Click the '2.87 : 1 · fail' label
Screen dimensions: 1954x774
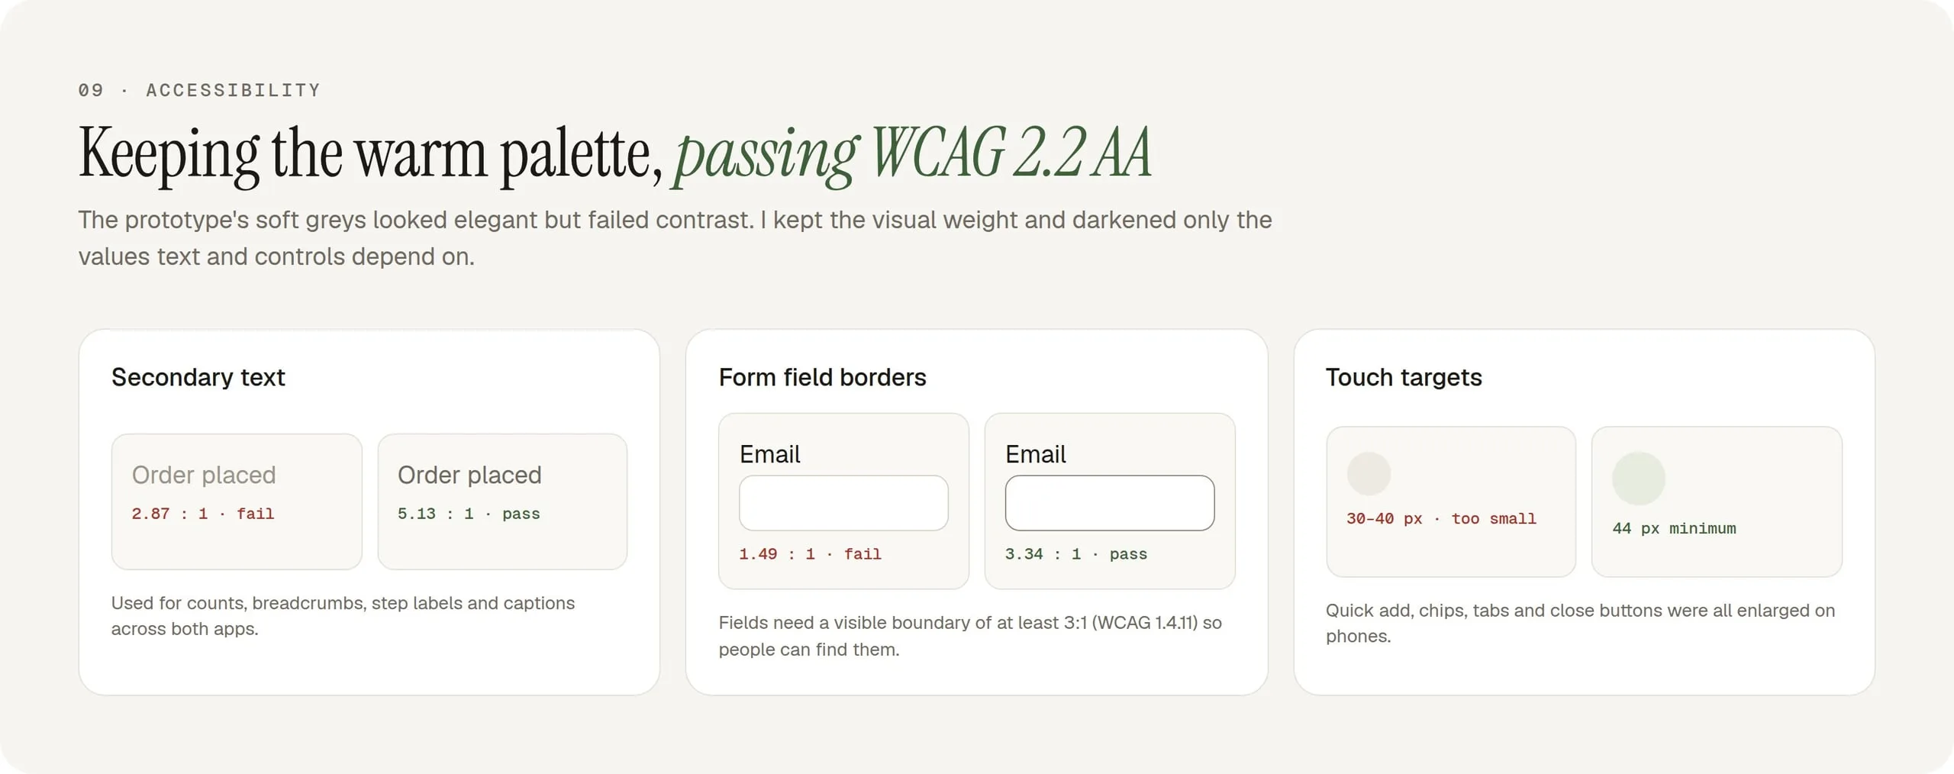coord(202,514)
